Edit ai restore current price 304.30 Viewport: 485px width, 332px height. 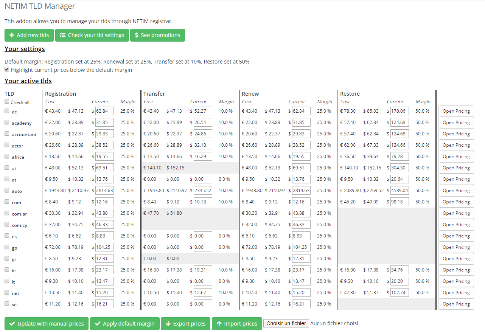pyautogui.click(x=400, y=168)
